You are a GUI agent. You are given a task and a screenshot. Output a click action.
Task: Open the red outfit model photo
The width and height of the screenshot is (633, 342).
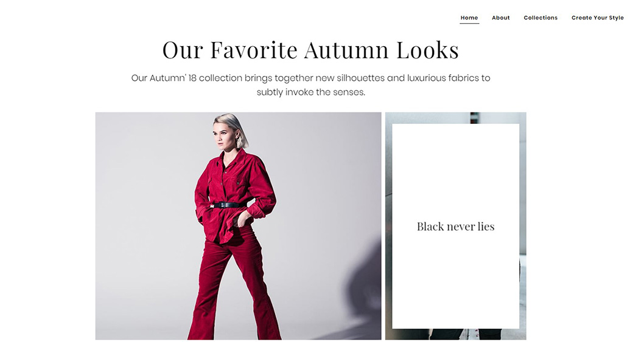(238, 226)
